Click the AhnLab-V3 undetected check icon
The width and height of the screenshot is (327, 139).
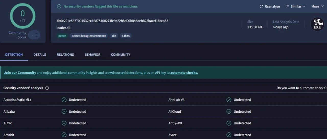229,100
